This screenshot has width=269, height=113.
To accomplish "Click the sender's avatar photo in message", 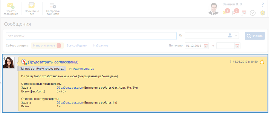I will point(9,63).
